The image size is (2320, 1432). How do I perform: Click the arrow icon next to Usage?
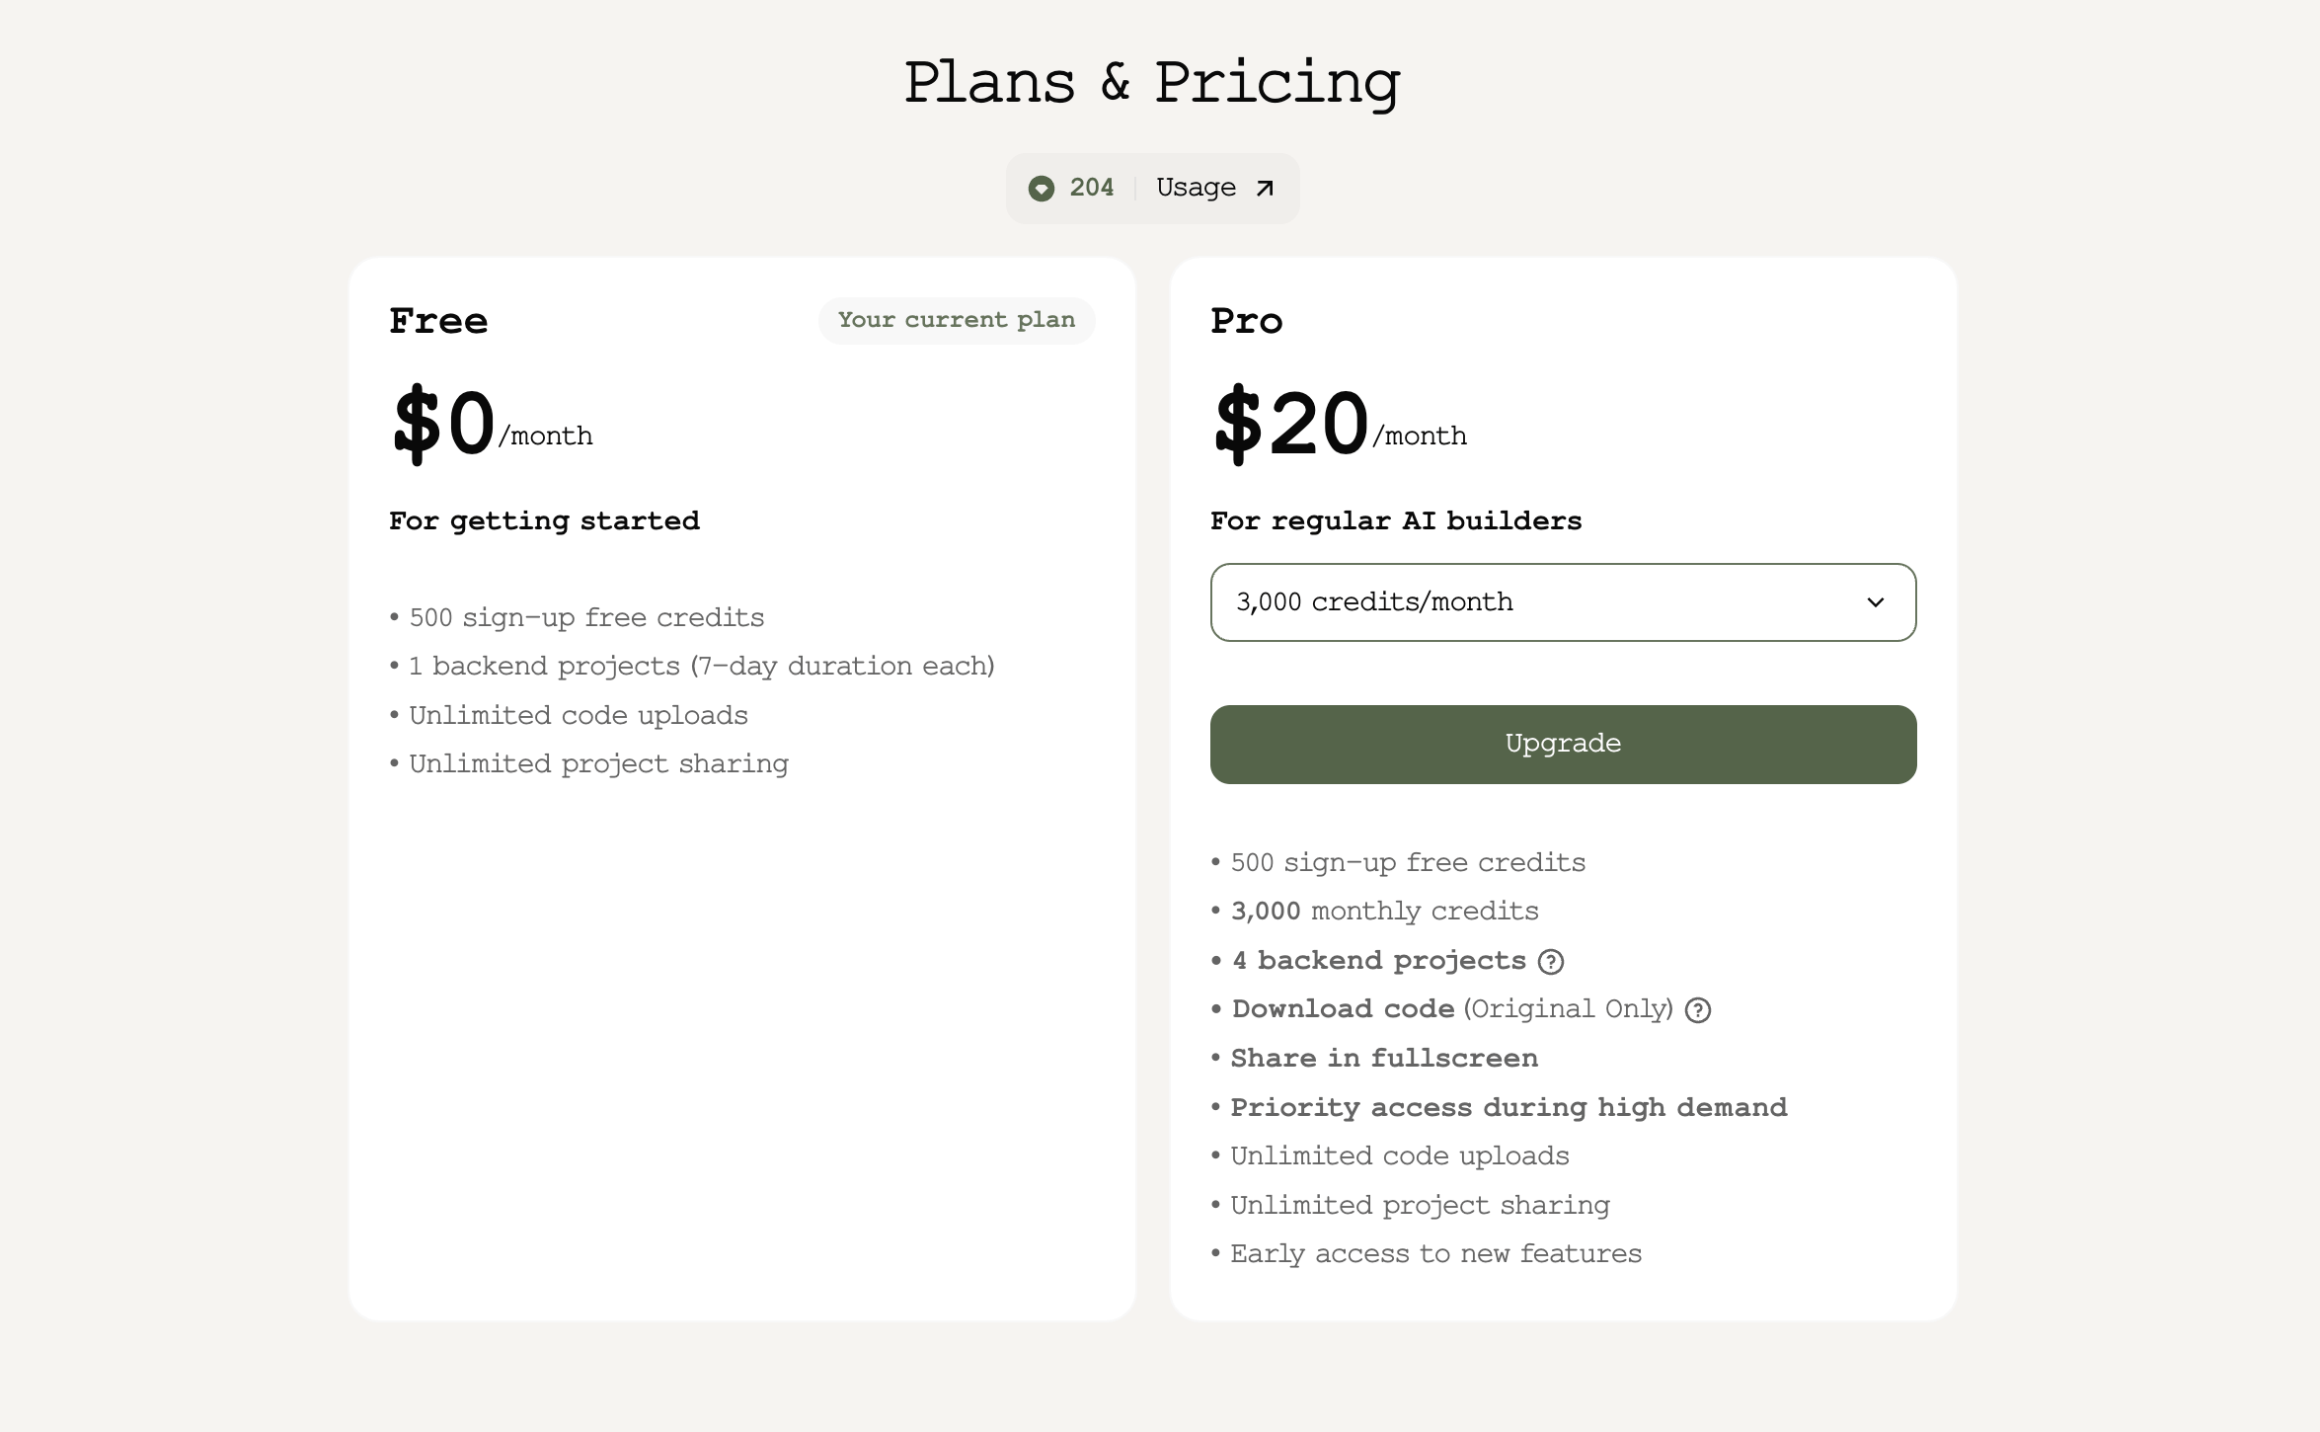(x=1265, y=189)
